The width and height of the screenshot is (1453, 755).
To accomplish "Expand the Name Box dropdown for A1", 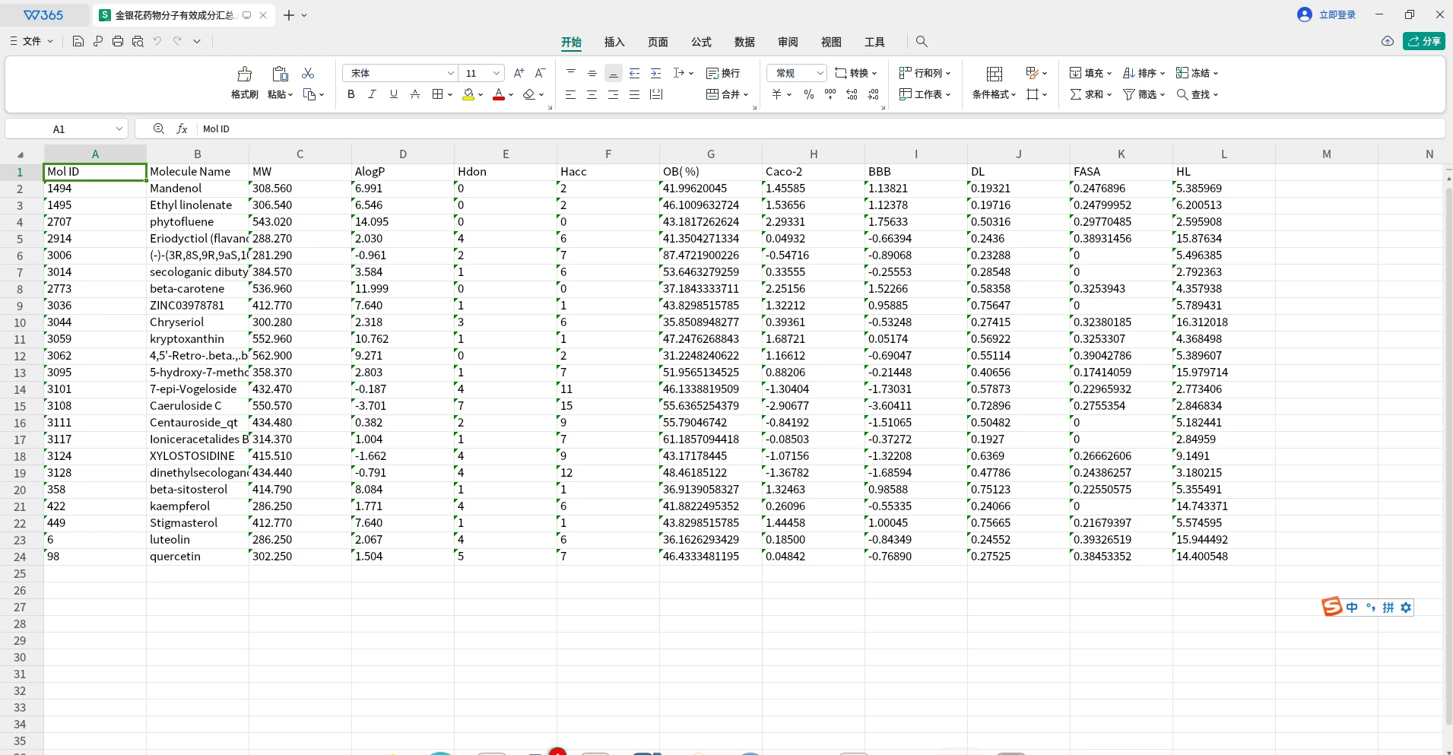I will click(119, 129).
